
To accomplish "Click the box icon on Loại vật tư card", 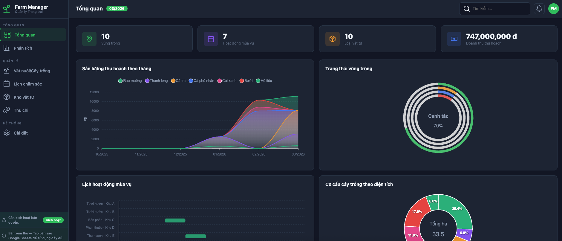I will coord(333,39).
